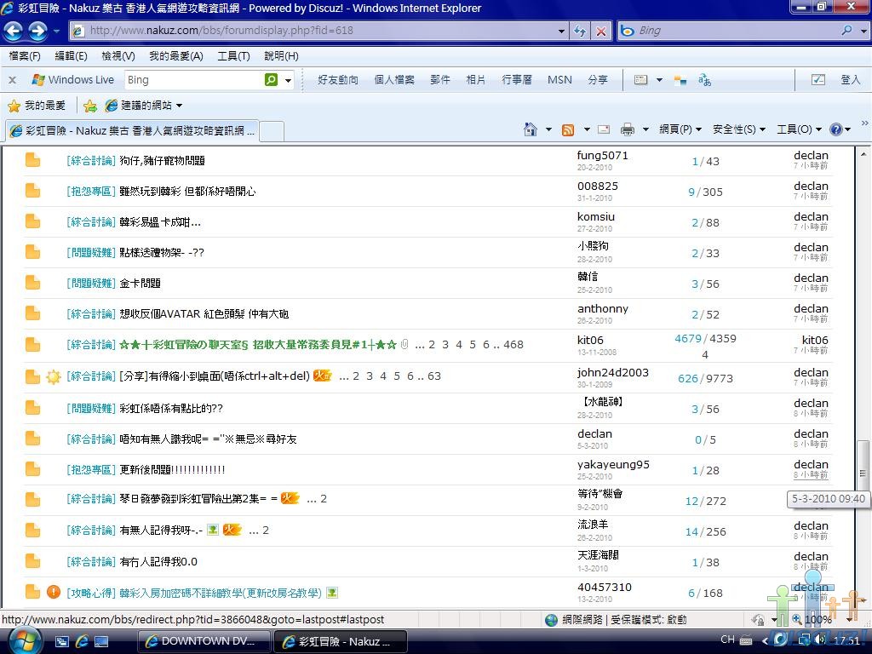Click the 彩虹冒險 - Nakuz taskbar button
Image resolution: width=872 pixels, height=654 pixels.
coord(341,641)
